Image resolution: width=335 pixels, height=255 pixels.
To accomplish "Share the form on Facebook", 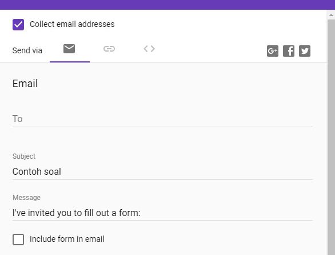I will (x=289, y=51).
